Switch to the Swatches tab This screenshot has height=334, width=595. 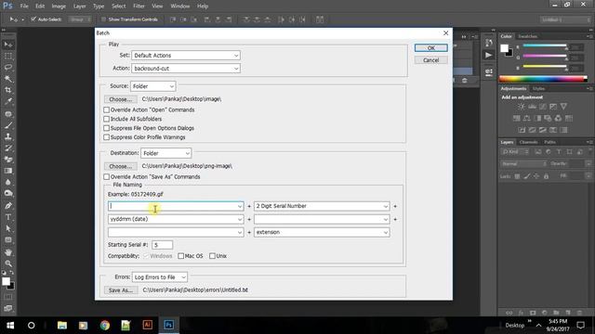(527, 36)
